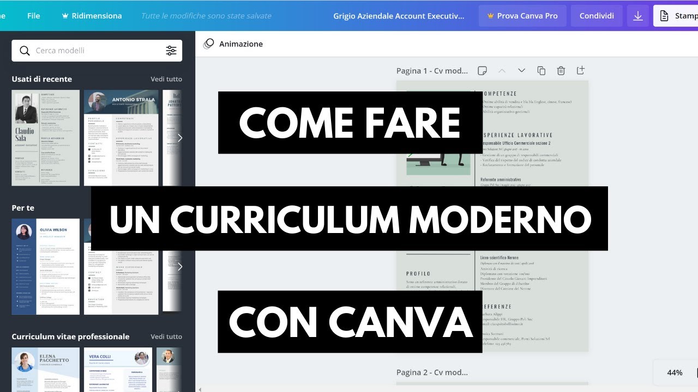Click the Liceo scientifico Nerone text
This screenshot has width=698, height=392.
click(500, 257)
